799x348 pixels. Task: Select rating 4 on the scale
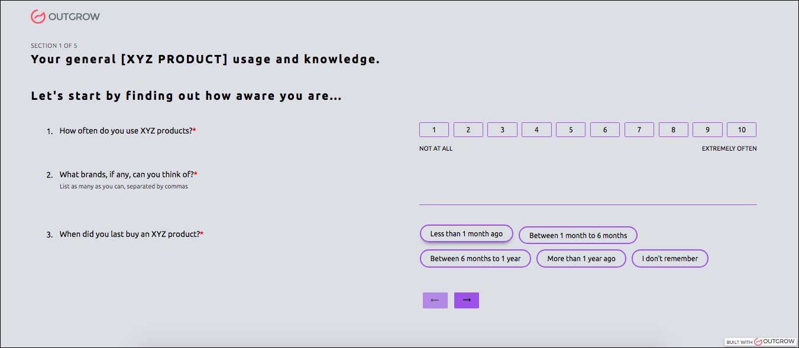tap(536, 130)
